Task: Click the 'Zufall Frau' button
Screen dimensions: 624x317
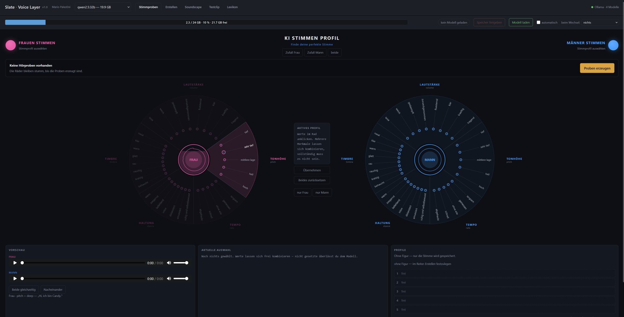Action: tap(293, 53)
